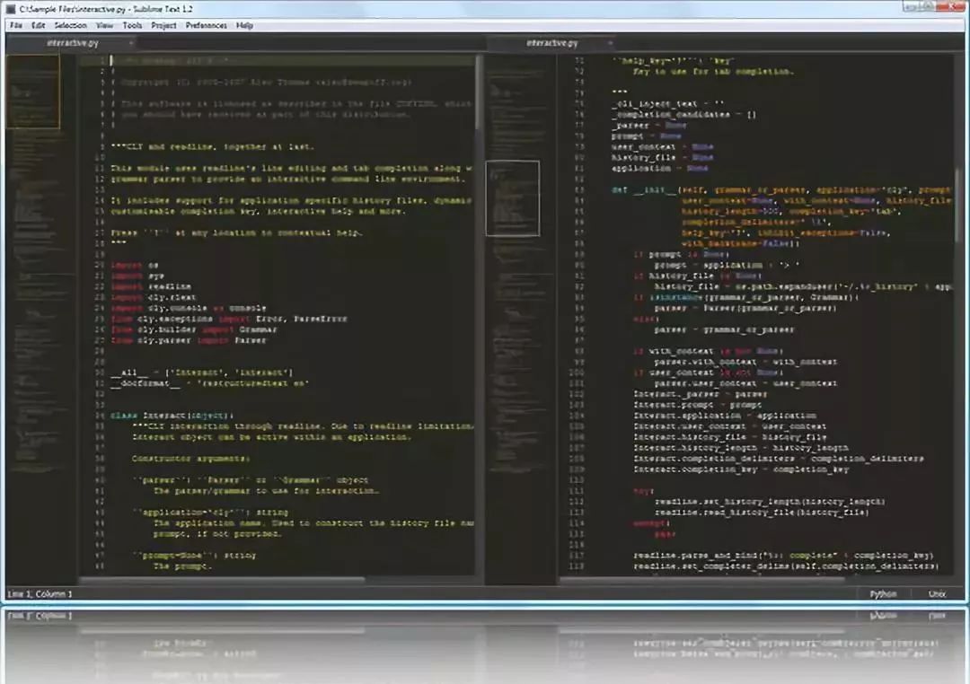The width and height of the screenshot is (970, 684).
Task: Click 'Line 1, Column 1' in status bar
Action: [x=40, y=593]
